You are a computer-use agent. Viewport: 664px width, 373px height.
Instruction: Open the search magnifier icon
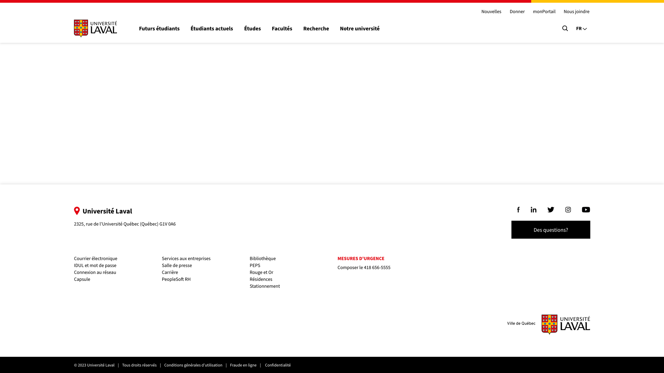(565, 28)
